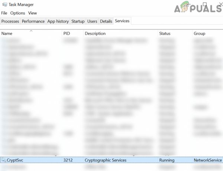Open the View menu
The width and height of the screenshot is (223, 171).
point(32,13)
